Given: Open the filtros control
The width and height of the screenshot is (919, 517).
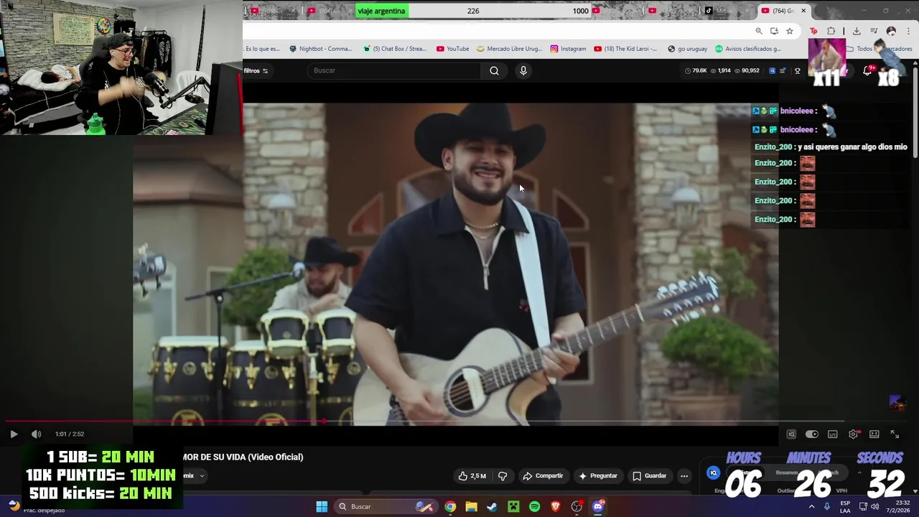Looking at the screenshot, I should (256, 70).
